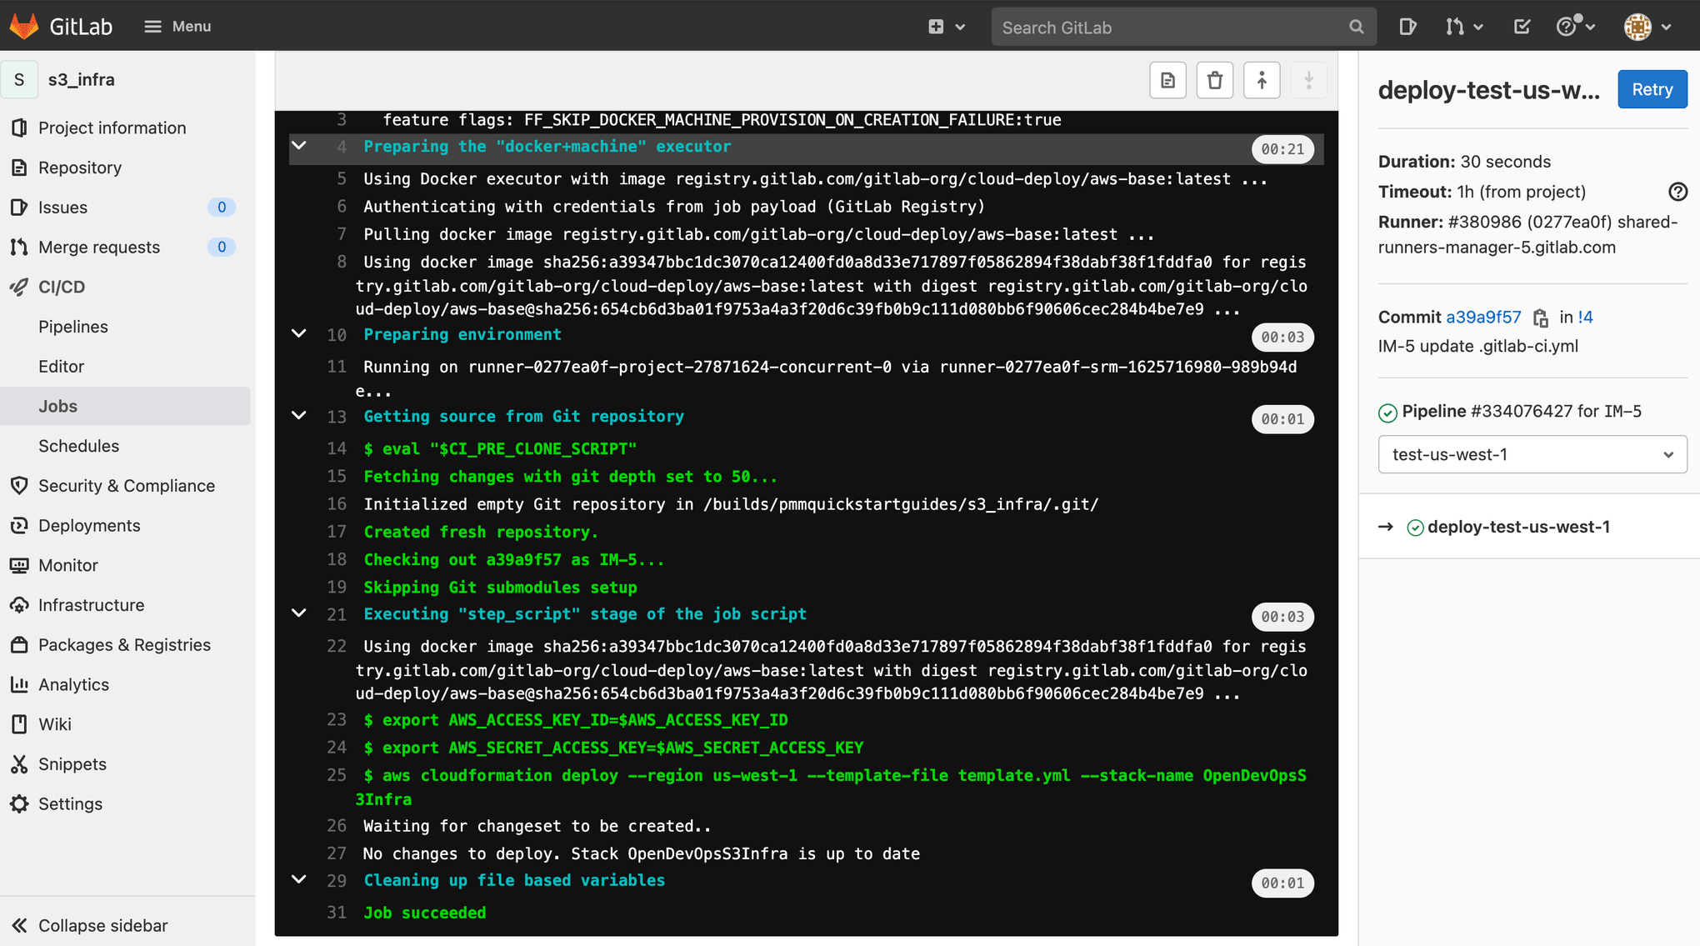Viewport: 1700px width, 946px height.
Task: Open the Security and Compliance section
Action: [127, 484]
